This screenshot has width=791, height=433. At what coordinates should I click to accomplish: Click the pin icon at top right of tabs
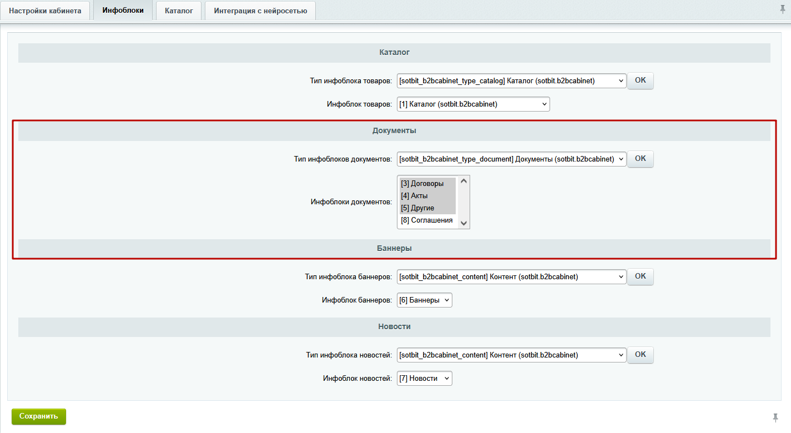tap(783, 9)
